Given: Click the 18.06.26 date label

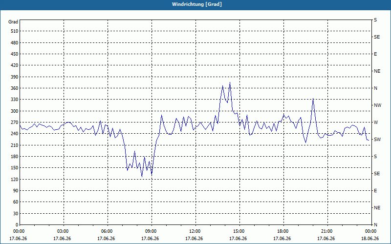Looking at the screenshot, I should 370,239.
